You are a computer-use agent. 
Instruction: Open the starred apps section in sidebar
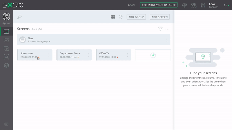point(6,57)
